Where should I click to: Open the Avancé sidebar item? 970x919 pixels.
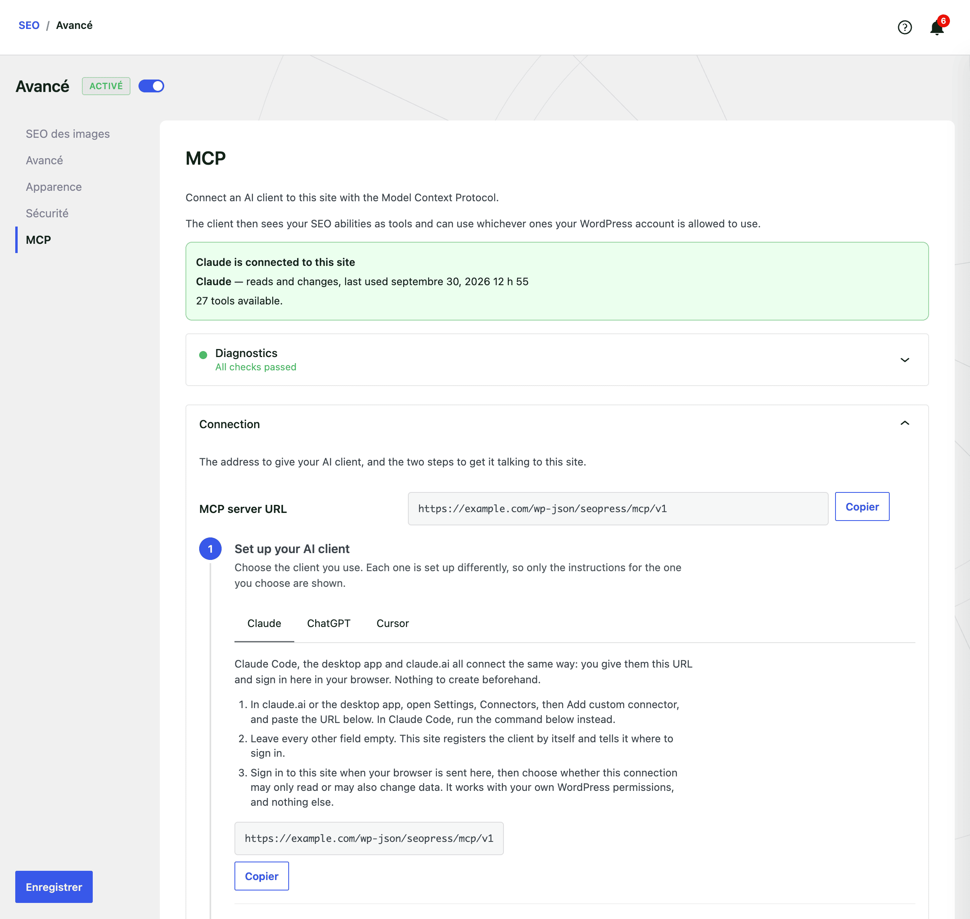[x=45, y=160]
